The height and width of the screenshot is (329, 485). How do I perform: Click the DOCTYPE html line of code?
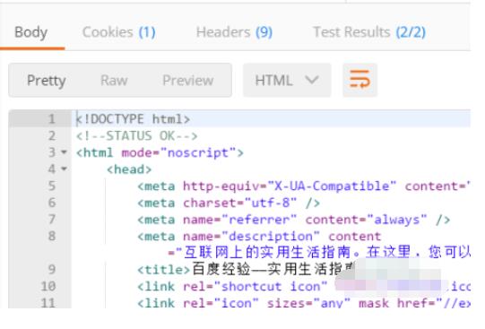tap(133, 119)
